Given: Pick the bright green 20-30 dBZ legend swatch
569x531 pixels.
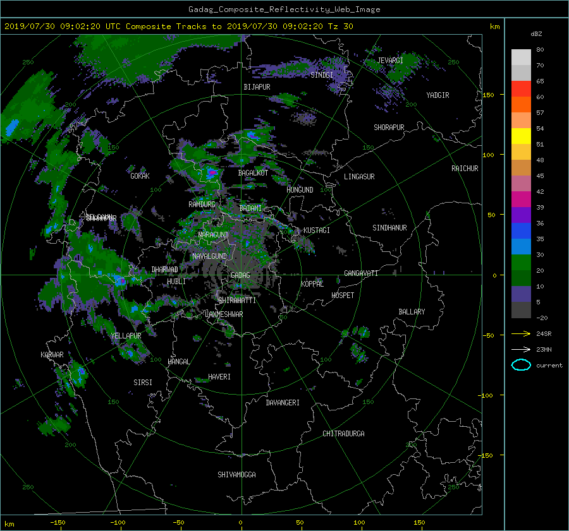Looking at the screenshot, I should pyautogui.click(x=521, y=262).
